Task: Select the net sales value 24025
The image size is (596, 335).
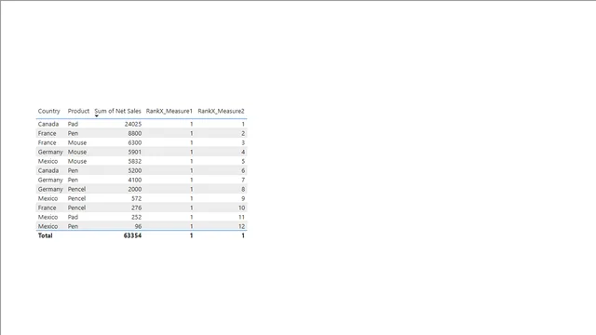Action: coord(133,124)
